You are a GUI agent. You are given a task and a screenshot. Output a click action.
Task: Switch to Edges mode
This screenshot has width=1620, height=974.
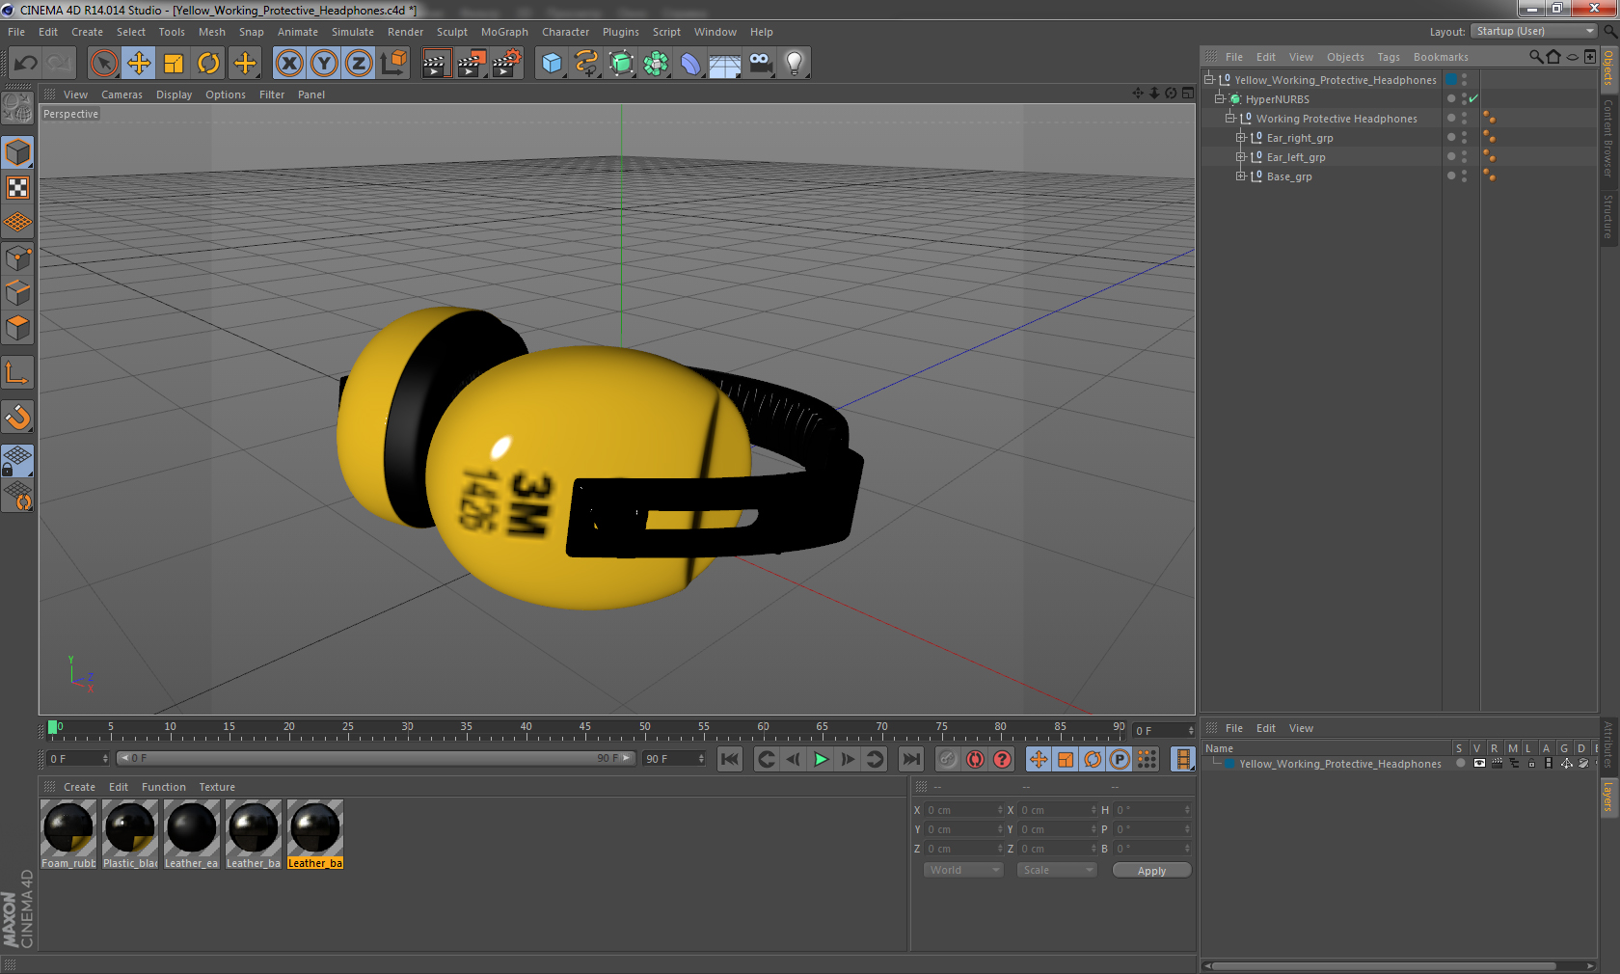click(x=17, y=293)
